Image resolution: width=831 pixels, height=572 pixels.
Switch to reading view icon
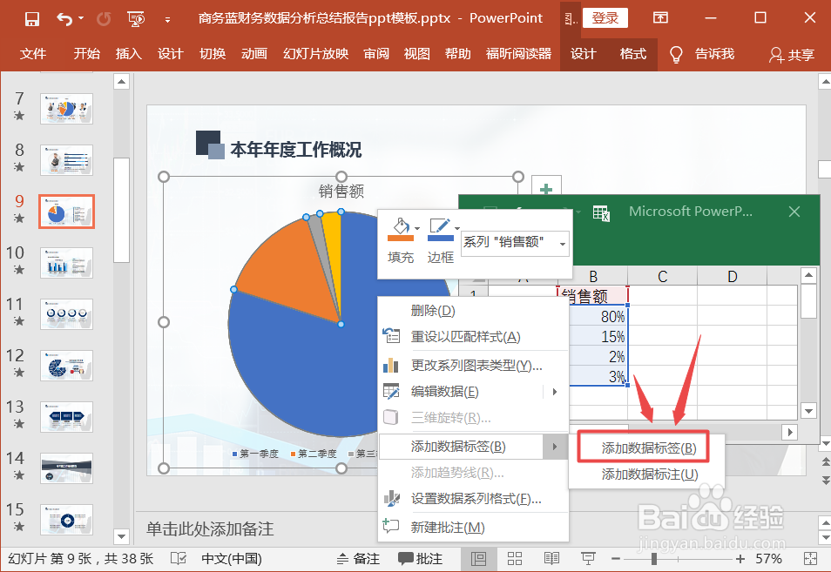551,559
